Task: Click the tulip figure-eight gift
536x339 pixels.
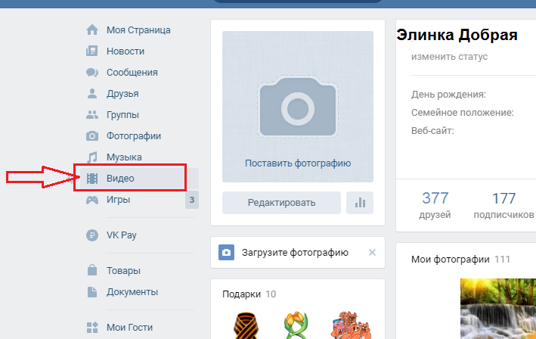Action: [295, 325]
